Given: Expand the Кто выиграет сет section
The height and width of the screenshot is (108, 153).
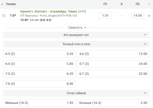Looking at the screenshot, I should 76,35.
